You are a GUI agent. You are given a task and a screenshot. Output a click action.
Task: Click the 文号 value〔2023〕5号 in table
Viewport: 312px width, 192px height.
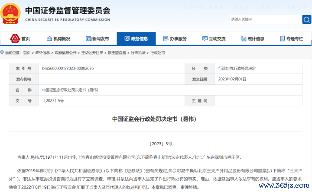(x=53, y=101)
